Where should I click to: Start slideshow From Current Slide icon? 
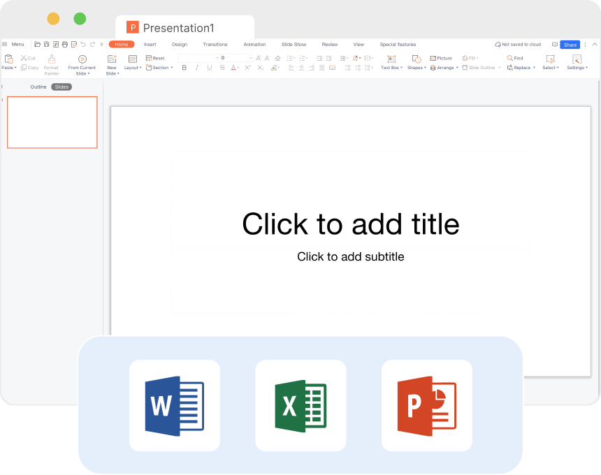(82, 59)
